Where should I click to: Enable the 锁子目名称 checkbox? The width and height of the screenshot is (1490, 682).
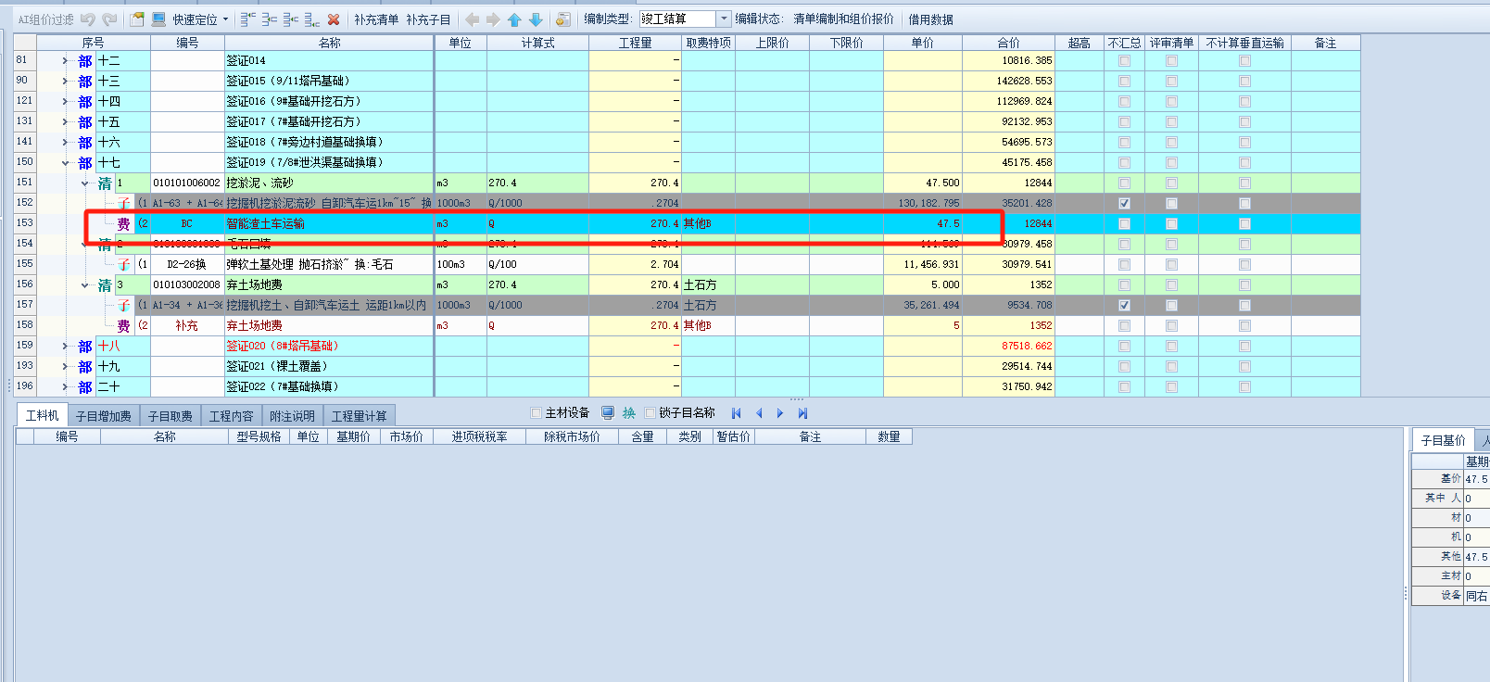pos(650,413)
